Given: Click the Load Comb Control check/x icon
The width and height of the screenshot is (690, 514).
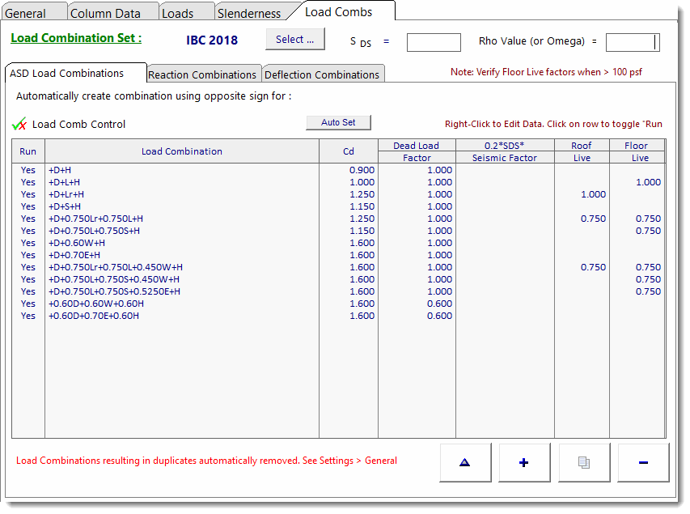Looking at the screenshot, I should pos(19,125).
